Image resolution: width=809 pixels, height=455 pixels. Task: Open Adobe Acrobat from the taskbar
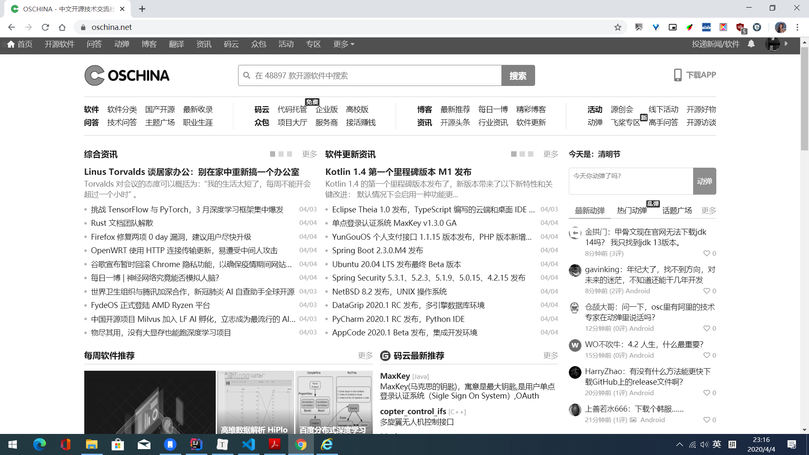tap(275, 444)
